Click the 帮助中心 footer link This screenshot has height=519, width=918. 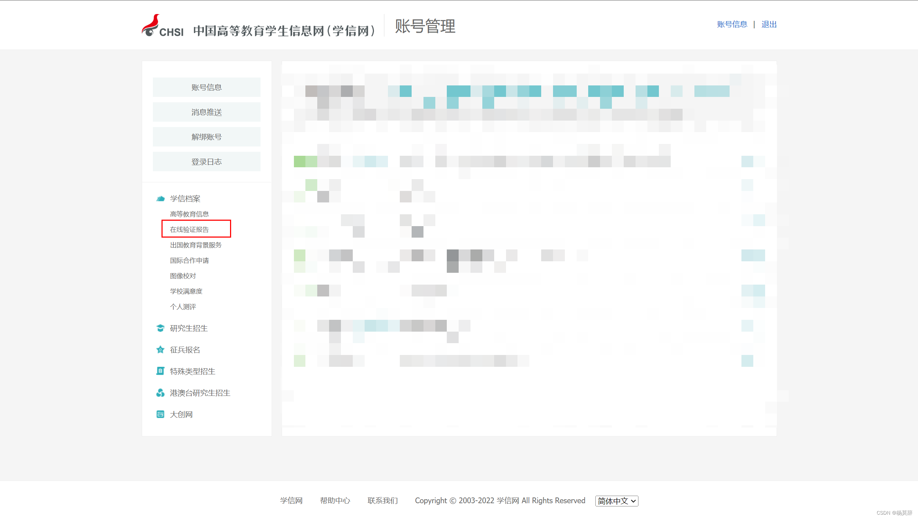[335, 500]
